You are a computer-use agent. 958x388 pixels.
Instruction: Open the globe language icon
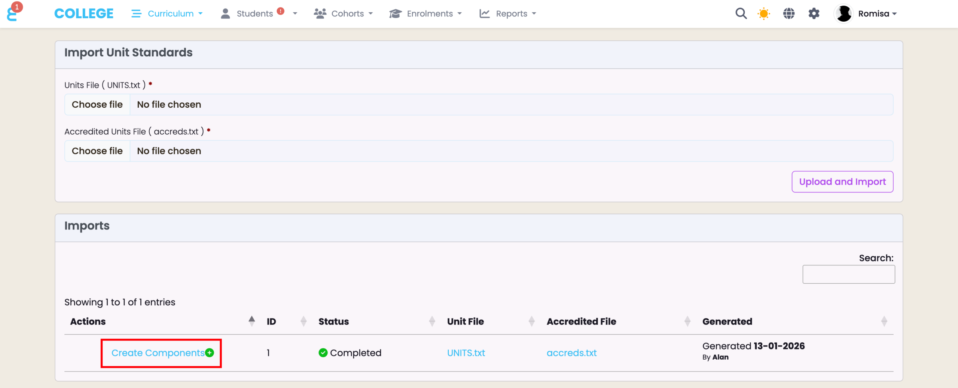pyautogui.click(x=788, y=14)
